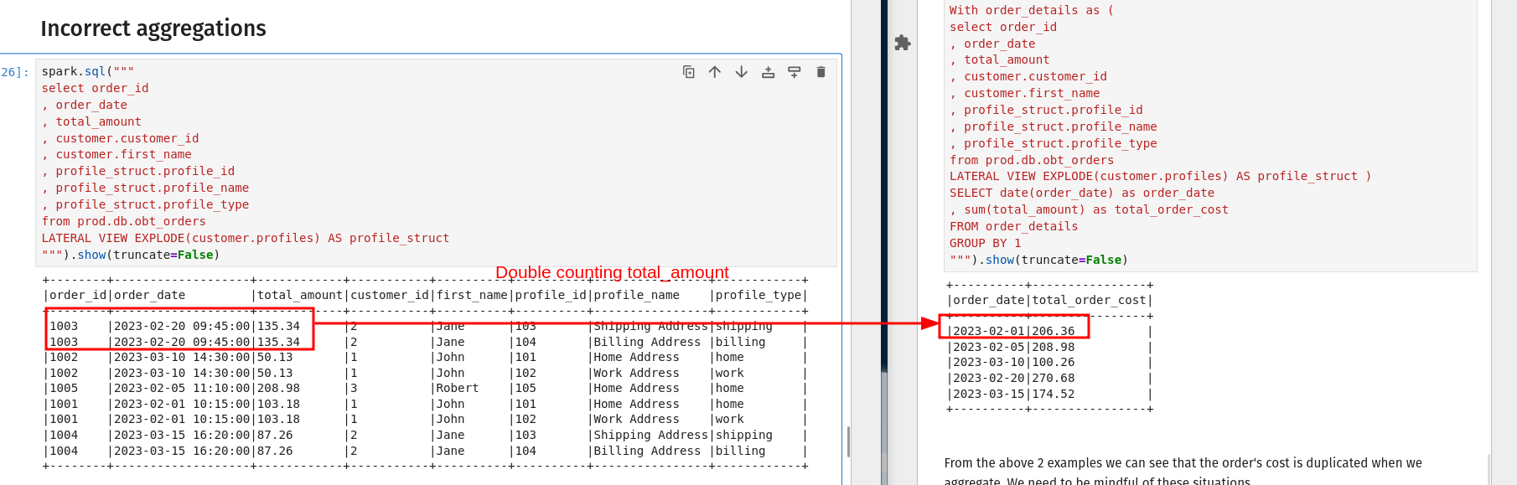Click the highlighted 2023-02-01 row in right output
Viewport: 1517px width, 485px height.
coord(1013,331)
